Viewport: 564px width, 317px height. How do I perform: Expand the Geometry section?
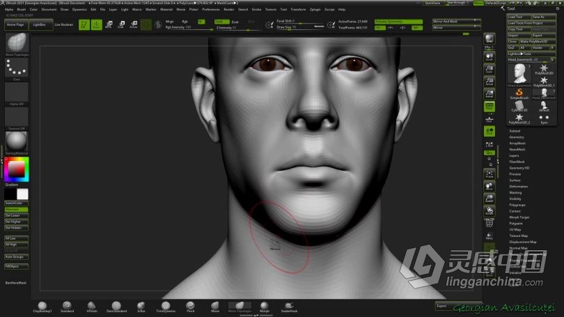[517, 137]
